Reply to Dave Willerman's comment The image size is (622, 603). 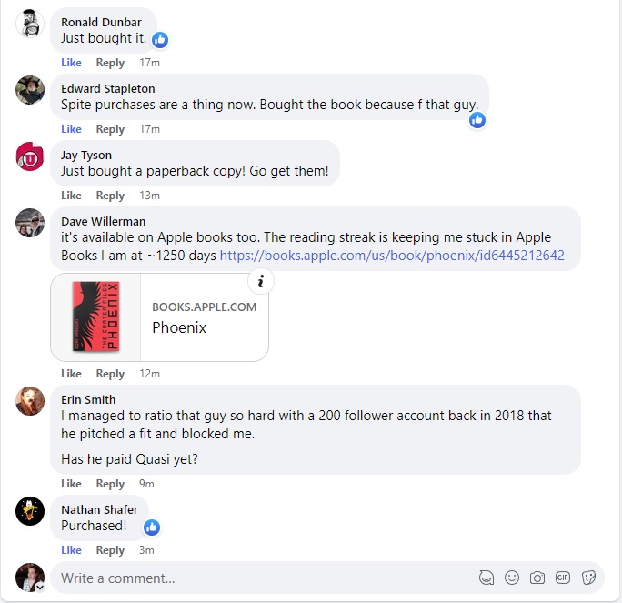(x=110, y=374)
